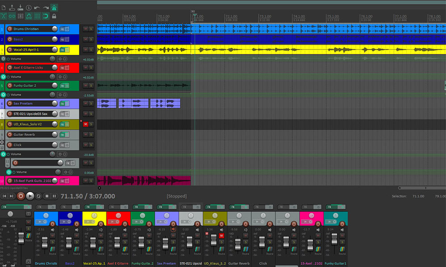Screen dimensions: 446x267
Task: Toggle the metronome toolbar icon
Action: pos(54,8)
